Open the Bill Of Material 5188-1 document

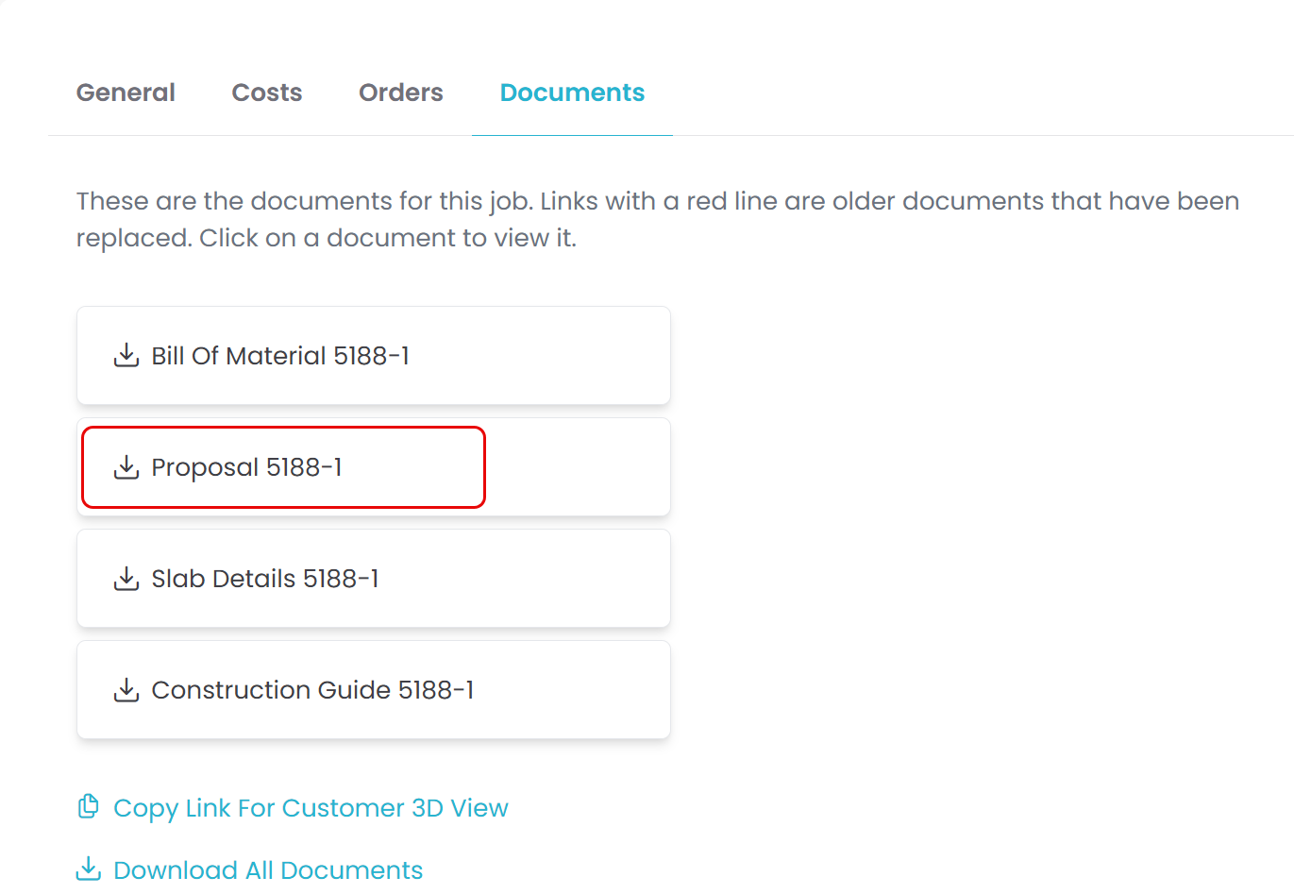coord(280,356)
